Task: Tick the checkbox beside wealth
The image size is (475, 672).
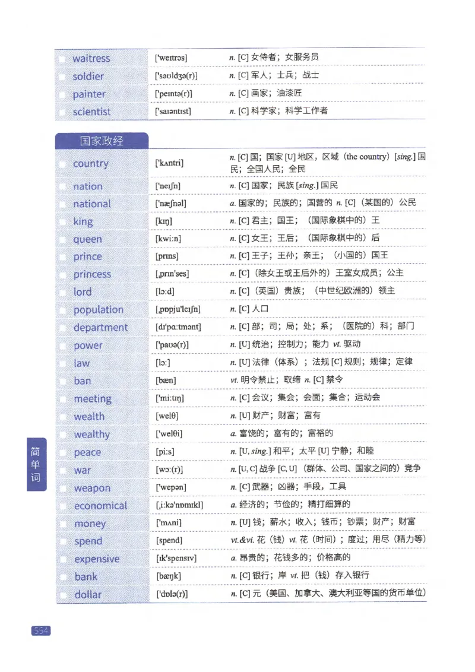Action: 63,416
